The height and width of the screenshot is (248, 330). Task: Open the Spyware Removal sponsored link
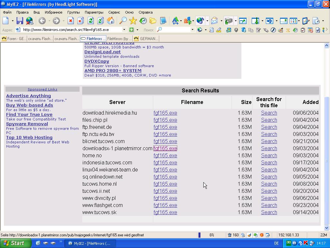pyautogui.click(x=27, y=124)
